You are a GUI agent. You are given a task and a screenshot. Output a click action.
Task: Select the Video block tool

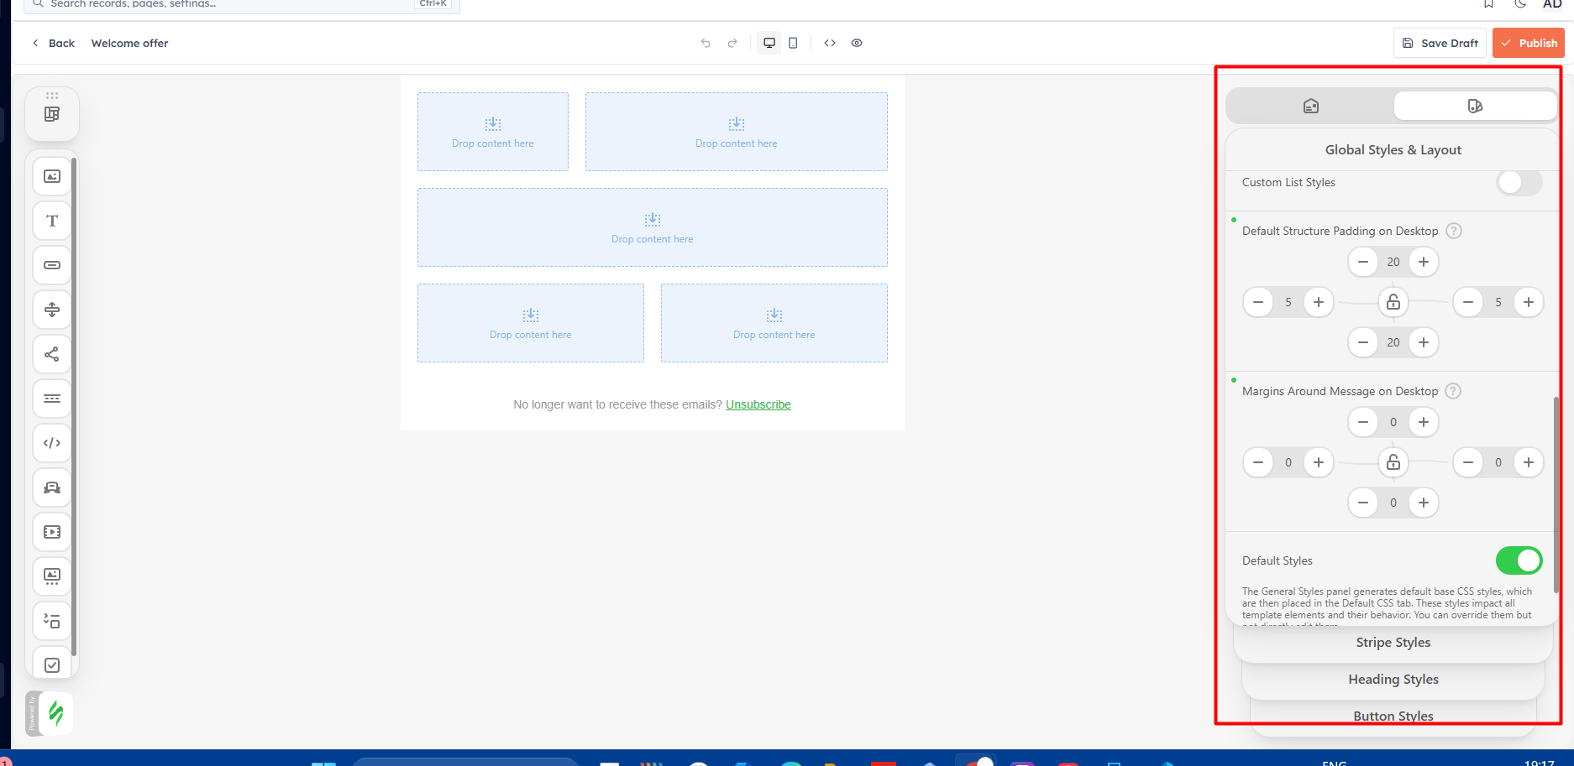point(52,532)
